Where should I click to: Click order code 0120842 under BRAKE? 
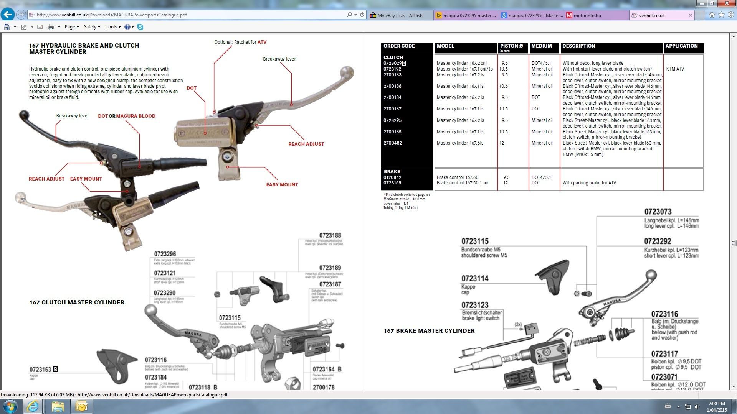[392, 177]
